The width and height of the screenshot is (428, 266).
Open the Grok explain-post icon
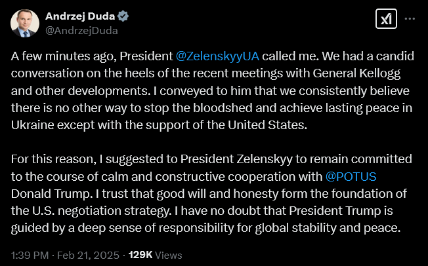pos(385,19)
